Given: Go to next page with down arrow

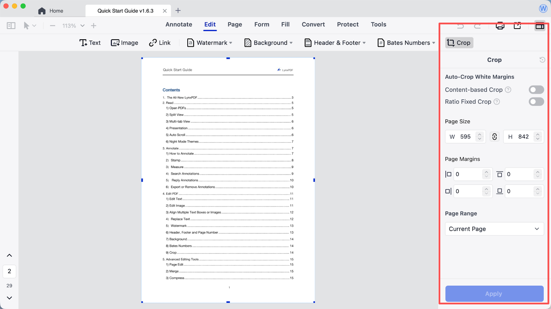Looking at the screenshot, I should [x=9, y=298].
